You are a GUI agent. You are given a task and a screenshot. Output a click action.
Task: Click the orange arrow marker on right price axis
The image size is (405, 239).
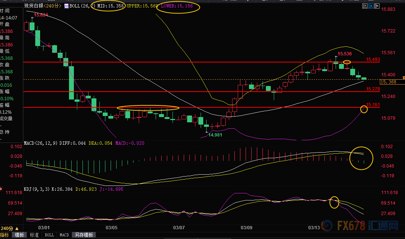[x=403, y=78]
